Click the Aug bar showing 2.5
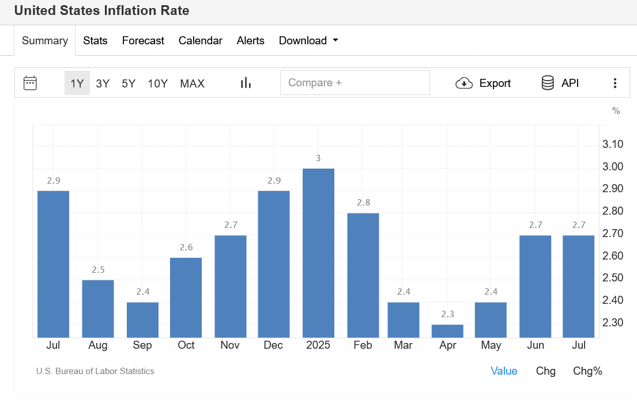The image size is (637, 404). [x=98, y=308]
